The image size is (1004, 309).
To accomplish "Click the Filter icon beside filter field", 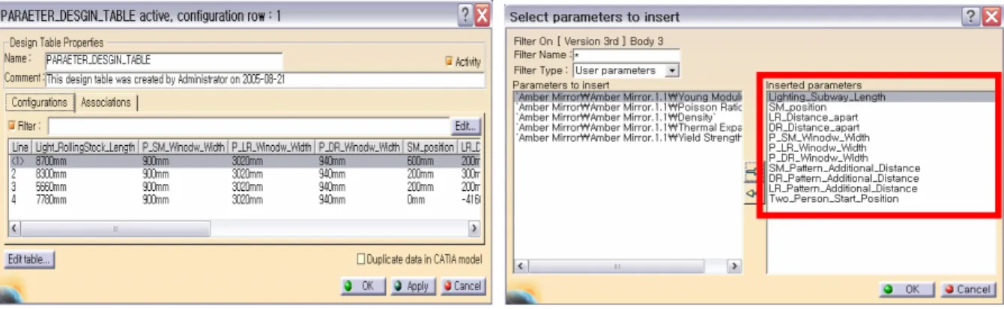I will point(12,126).
